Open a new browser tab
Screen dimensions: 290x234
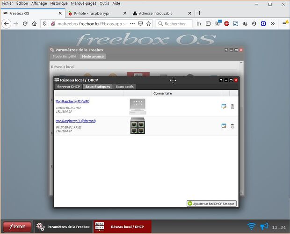click(199, 13)
